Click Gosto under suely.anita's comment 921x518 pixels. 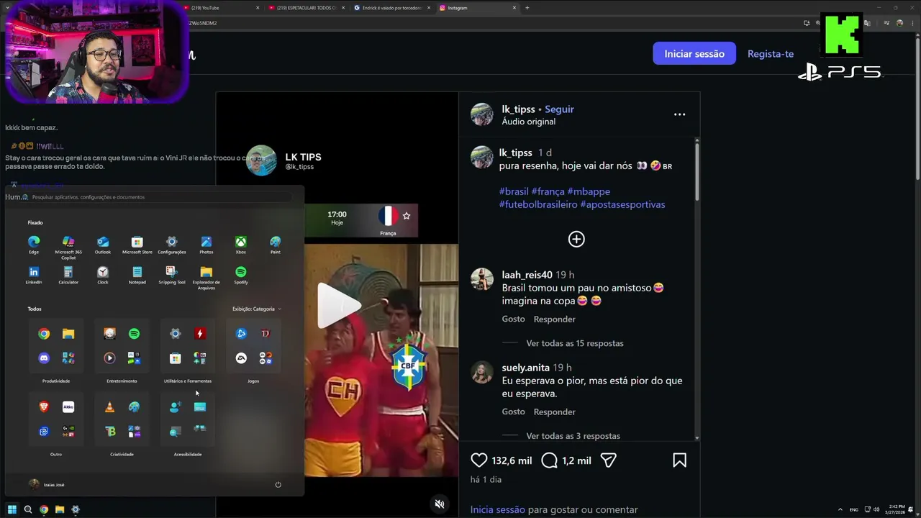tap(513, 412)
